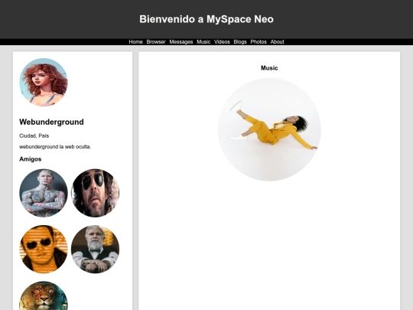Click the Music section heading

click(x=269, y=68)
